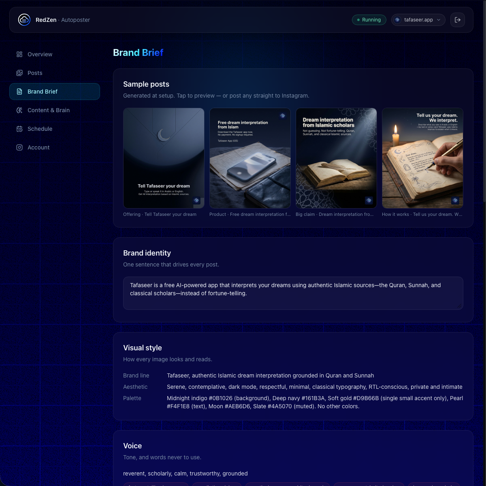Image resolution: width=486 pixels, height=486 pixels.
Task: Open the tafaseer.app account dropdown
Action: tap(418, 20)
